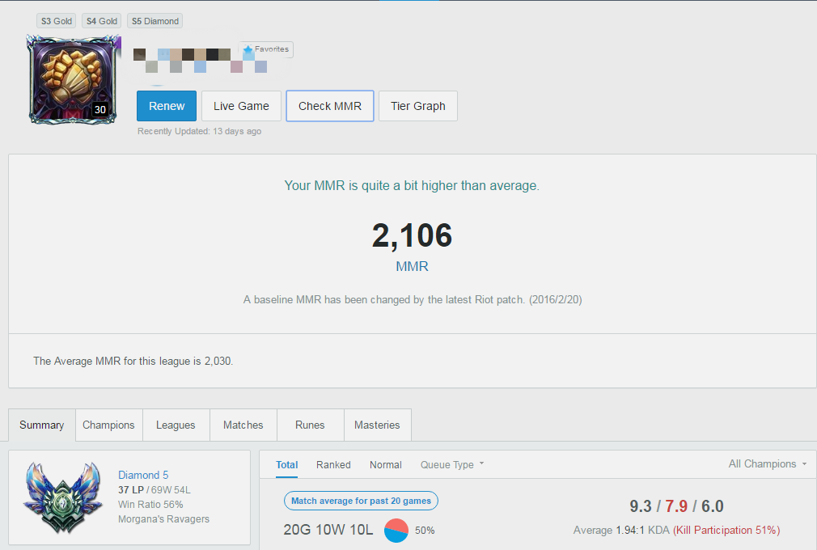The width and height of the screenshot is (817, 550).
Task: Click the Morgana's Ravagers league name
Action: click(x=163, y=519)
